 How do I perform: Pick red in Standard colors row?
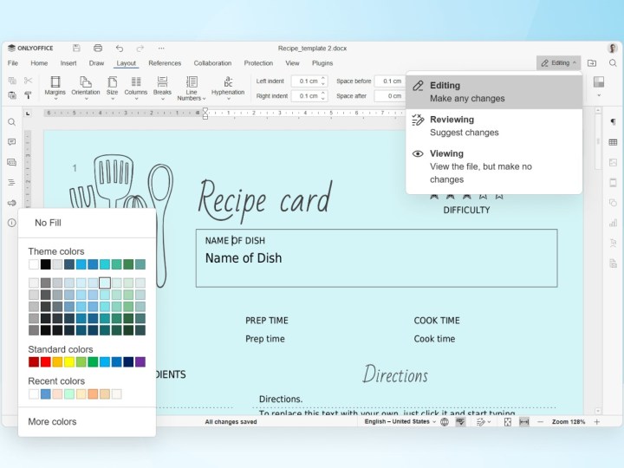(45, 361)
